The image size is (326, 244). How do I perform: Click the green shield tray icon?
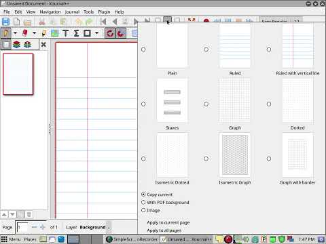(x=282, y=239)
